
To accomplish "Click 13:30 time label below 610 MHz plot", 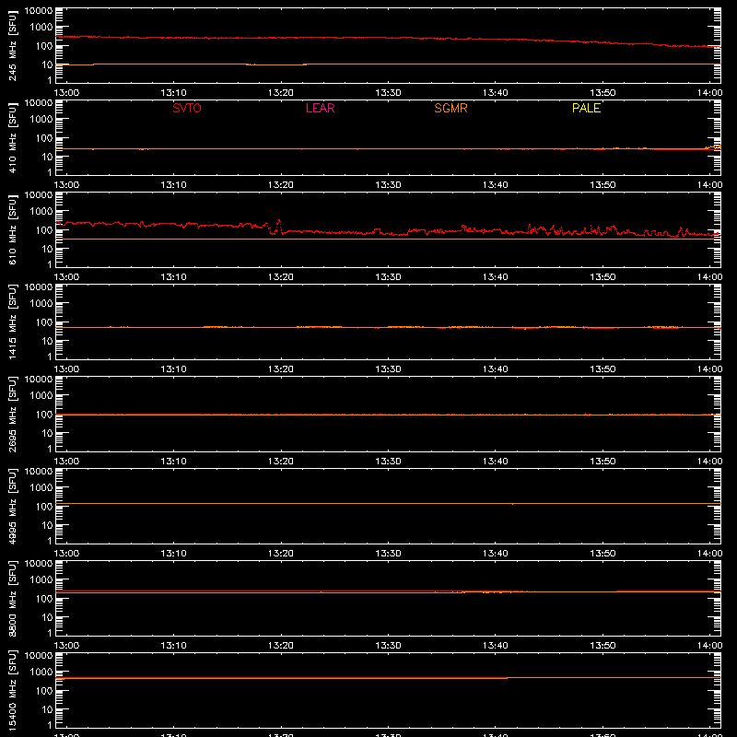I will [x=388, y=277].
